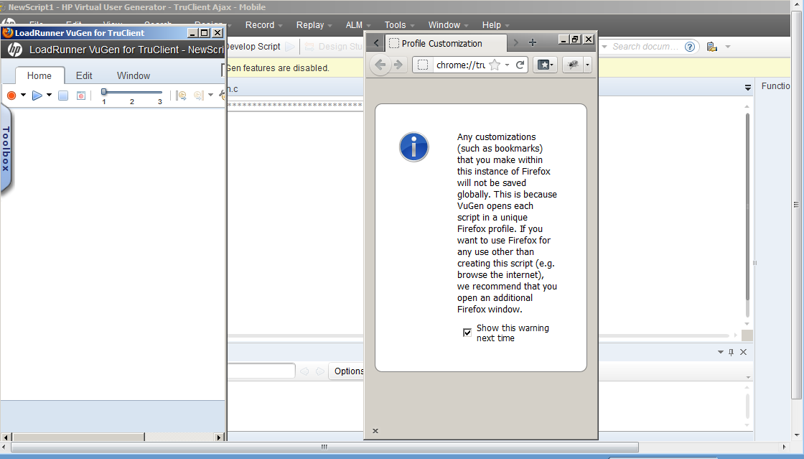The height and width of the screenshot is (459, 804).
Task: Click the Firefox icon in TruClient title bar
Action: (x=8, y=33)
